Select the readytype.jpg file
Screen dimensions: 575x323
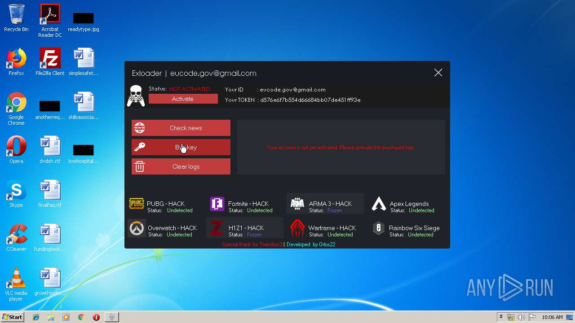[x=84, y=21]
